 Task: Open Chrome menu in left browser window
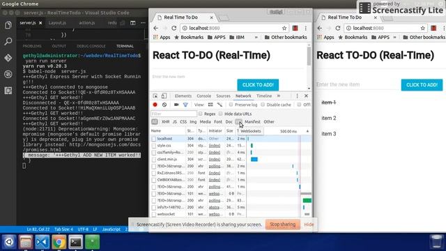305,28
